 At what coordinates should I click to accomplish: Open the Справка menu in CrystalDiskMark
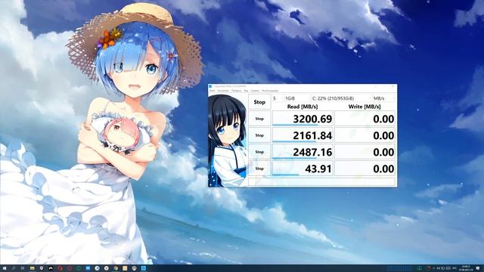[255, 91]
